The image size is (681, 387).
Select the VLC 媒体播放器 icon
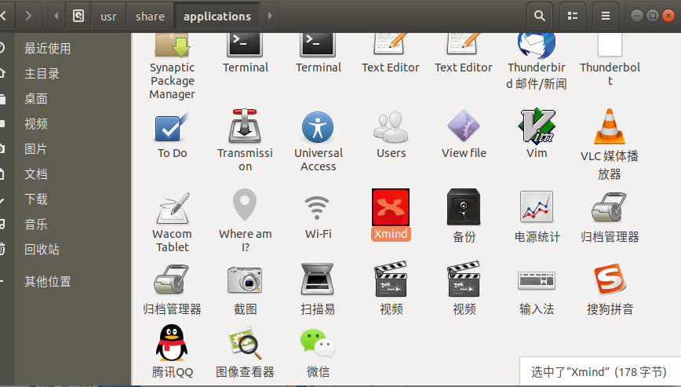(610, 126)
